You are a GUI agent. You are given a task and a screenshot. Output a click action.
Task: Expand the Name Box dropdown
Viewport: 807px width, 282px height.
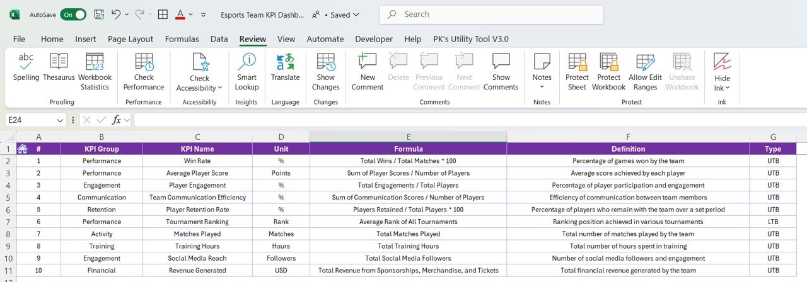pyautogui.click(x=60, y=120)
